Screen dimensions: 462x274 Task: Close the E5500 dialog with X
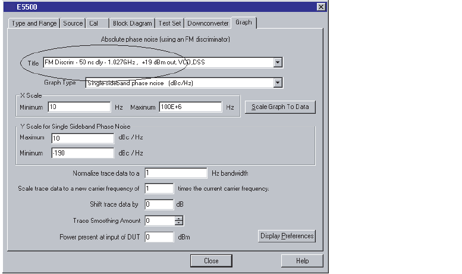click(x=321, y=7)
